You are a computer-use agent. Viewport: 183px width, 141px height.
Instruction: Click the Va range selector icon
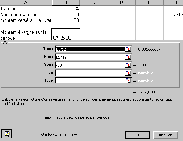(x=128, y=73)
